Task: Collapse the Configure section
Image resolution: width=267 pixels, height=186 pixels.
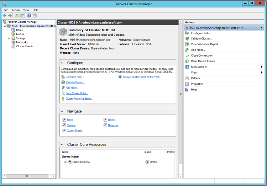Action: [x=62, y=63]
